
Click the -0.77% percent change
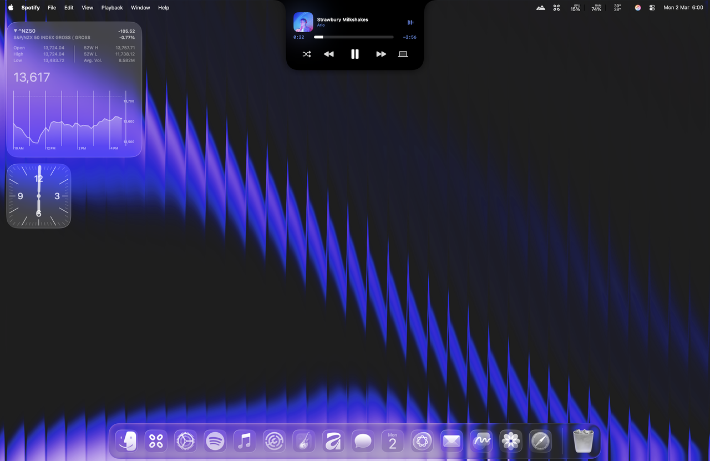[x=127, y=38]
